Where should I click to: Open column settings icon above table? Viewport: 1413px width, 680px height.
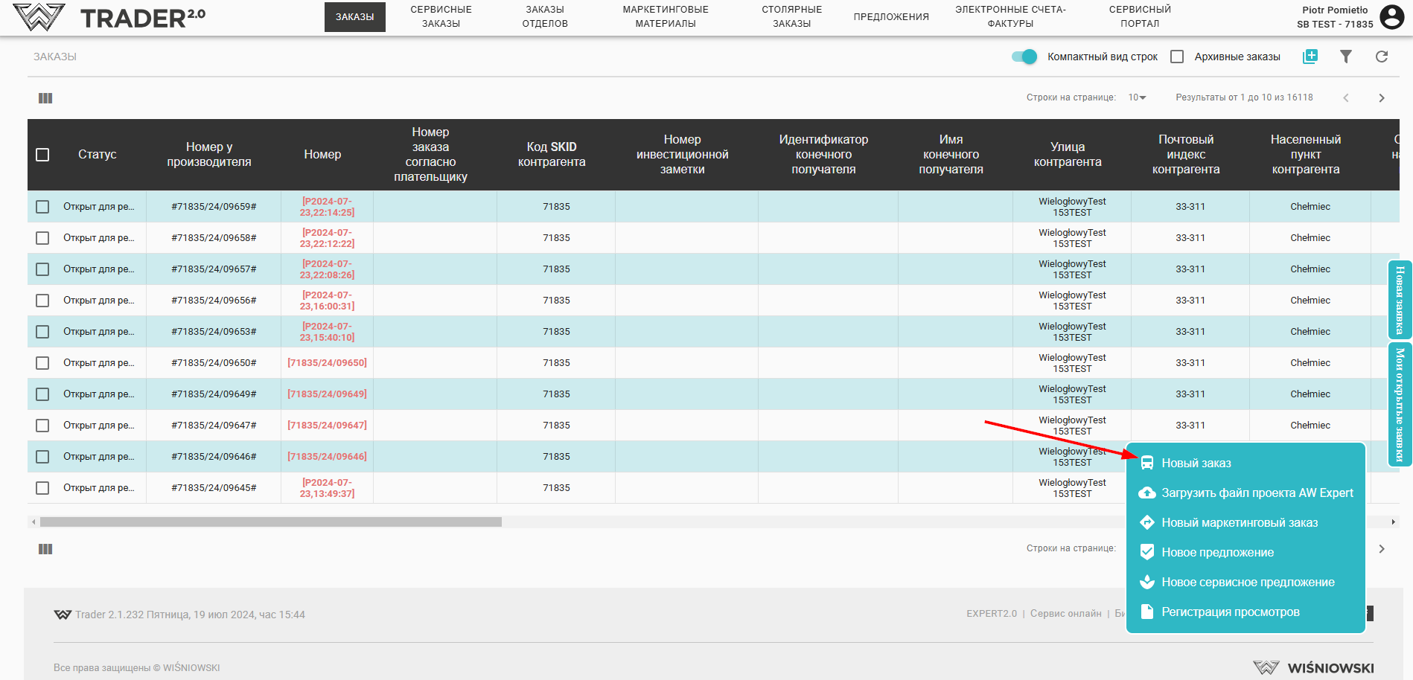(x=45, y=98)
